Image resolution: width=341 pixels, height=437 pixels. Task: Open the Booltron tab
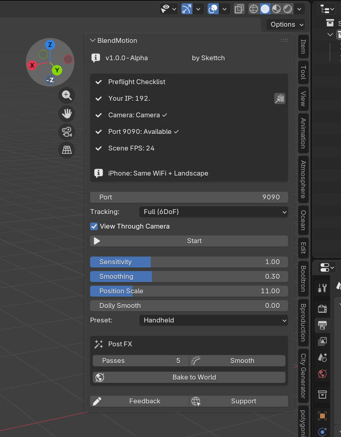point(303,279)
